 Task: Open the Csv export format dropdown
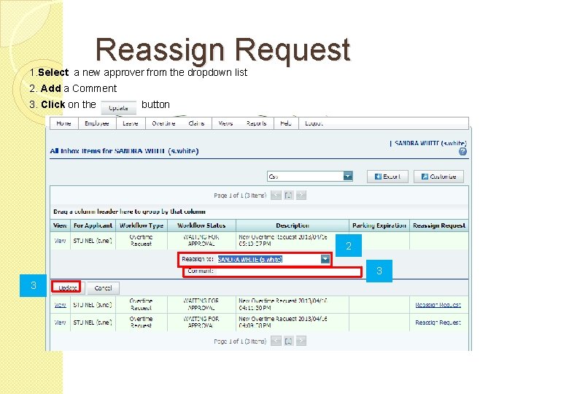tap(348, 177)
